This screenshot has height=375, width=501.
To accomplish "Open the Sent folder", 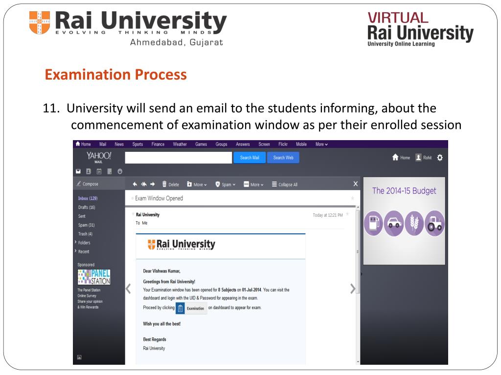I will [x=82, y=216].
